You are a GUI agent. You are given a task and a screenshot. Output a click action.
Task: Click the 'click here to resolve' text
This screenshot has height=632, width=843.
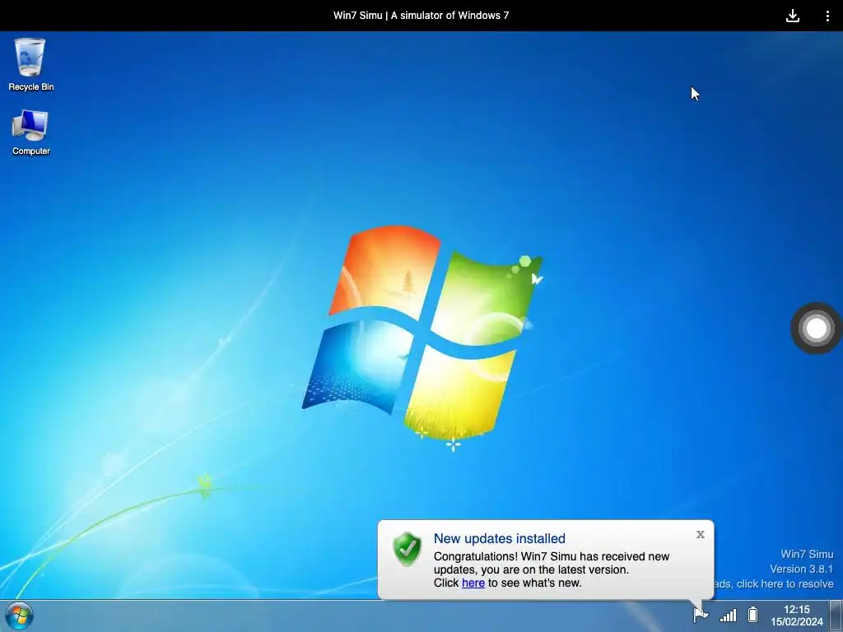point(785,583)
